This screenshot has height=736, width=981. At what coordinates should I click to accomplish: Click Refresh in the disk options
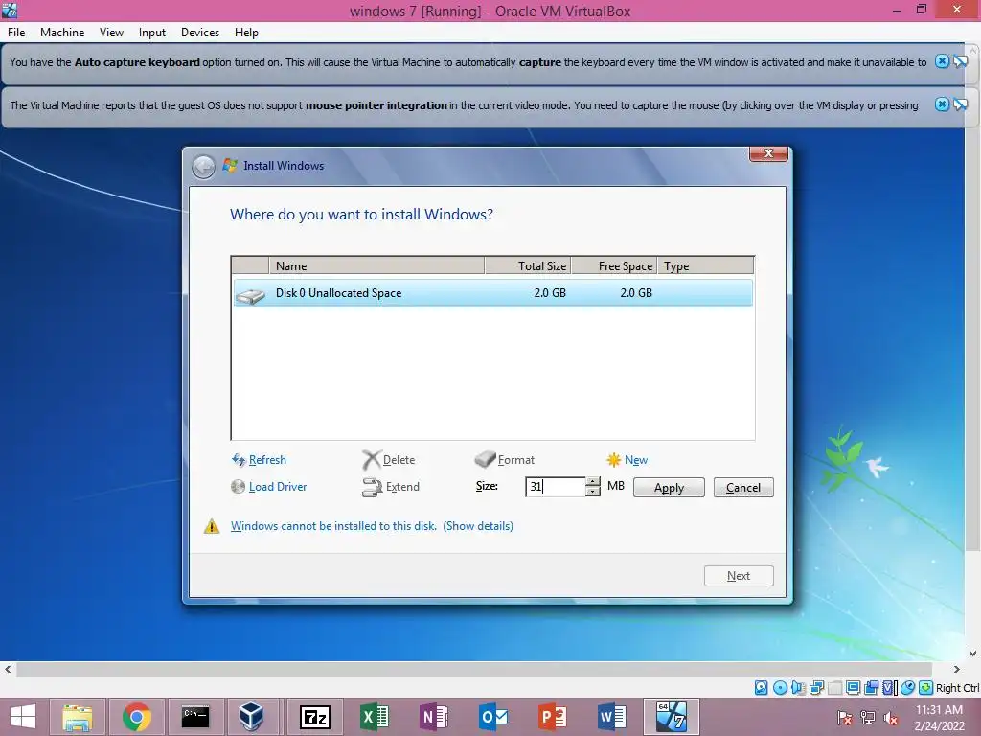[x=259, y=460]
